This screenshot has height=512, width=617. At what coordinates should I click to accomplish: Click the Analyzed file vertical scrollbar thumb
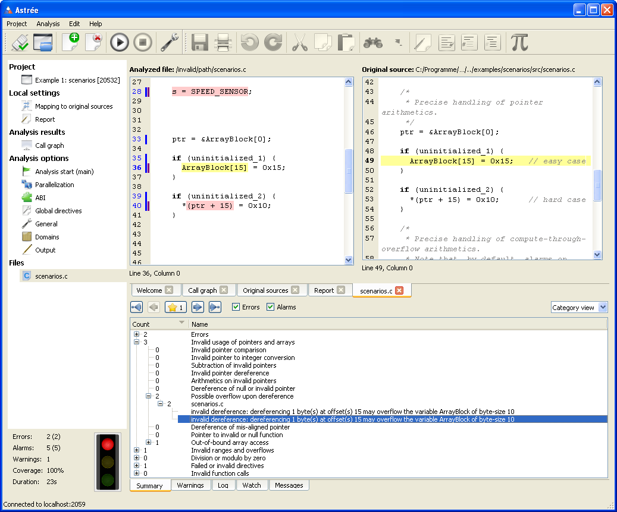[x=349, y=171]
